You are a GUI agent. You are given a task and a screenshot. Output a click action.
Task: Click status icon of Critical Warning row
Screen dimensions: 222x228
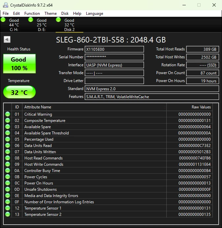point(8,114)
